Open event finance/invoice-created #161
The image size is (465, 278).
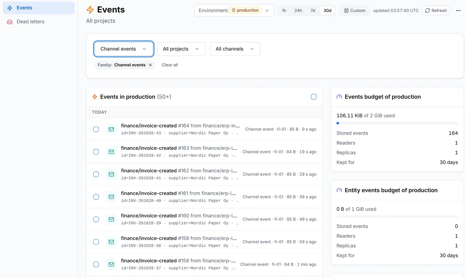tap(204, 197)
